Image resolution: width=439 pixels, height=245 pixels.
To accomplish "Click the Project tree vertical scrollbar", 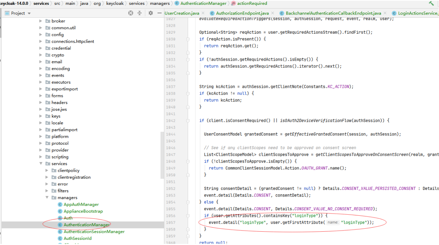I will tap(162, 155).
